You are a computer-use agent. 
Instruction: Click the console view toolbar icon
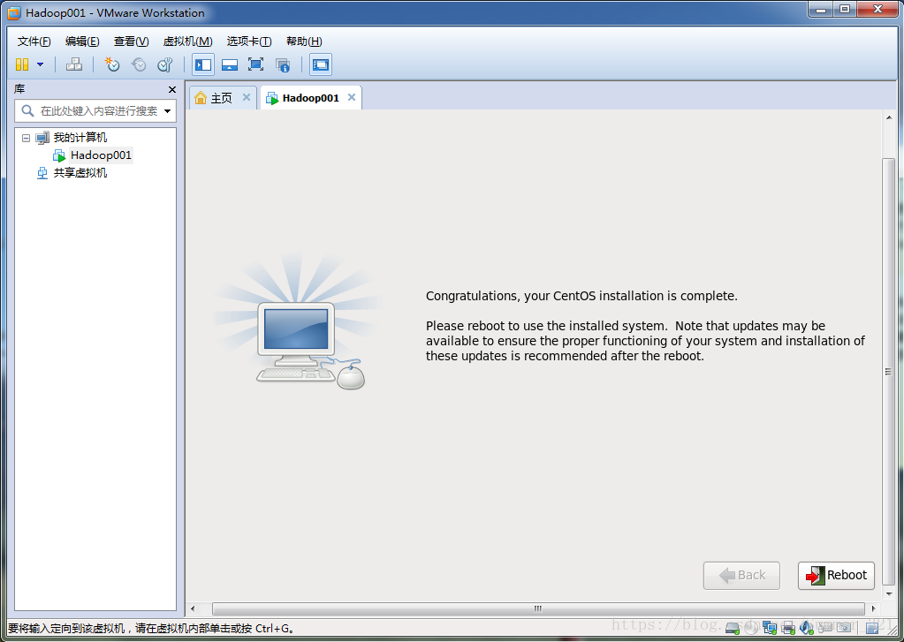coord(321,64)
